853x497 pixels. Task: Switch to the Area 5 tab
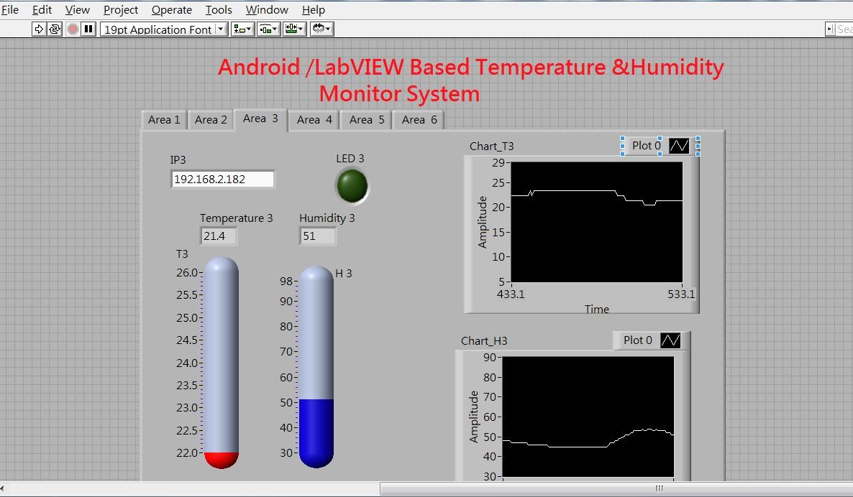pos(367,119)
